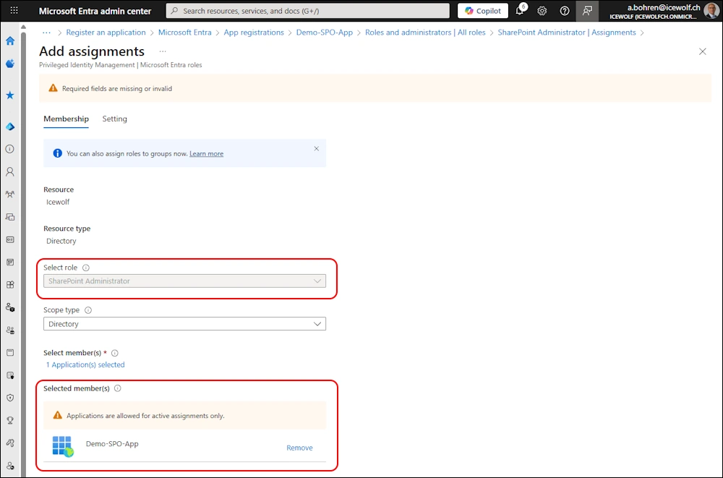
Task: Remove Demo-SPO-App from selected members
Action: pos(299,448)
